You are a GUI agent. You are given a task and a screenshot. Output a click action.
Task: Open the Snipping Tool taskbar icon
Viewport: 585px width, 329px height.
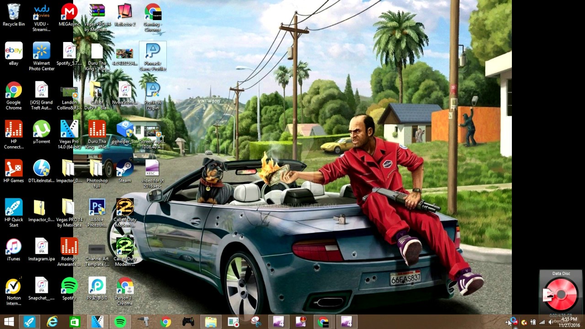[256, 322]
